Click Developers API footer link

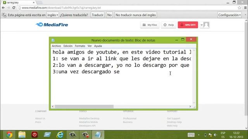click(87, 125)
